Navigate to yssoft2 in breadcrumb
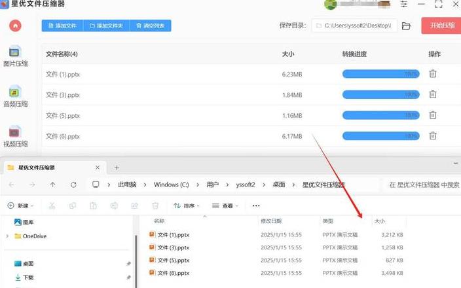461x288 pixels. click(x=246, y=185)
